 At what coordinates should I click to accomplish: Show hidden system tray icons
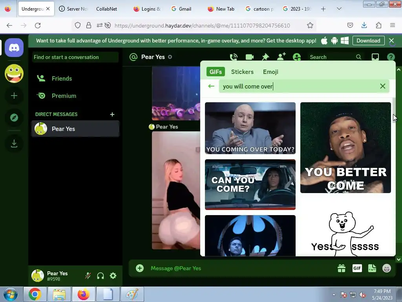[x=334, y=295]
